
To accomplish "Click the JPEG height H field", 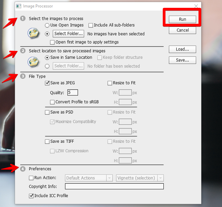I will [x=125, y=102].
